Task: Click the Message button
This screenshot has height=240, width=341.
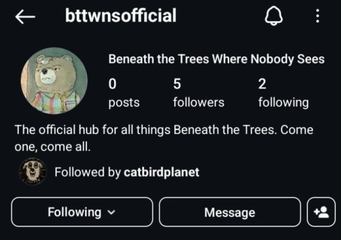Action: click(x=230, y=212)
